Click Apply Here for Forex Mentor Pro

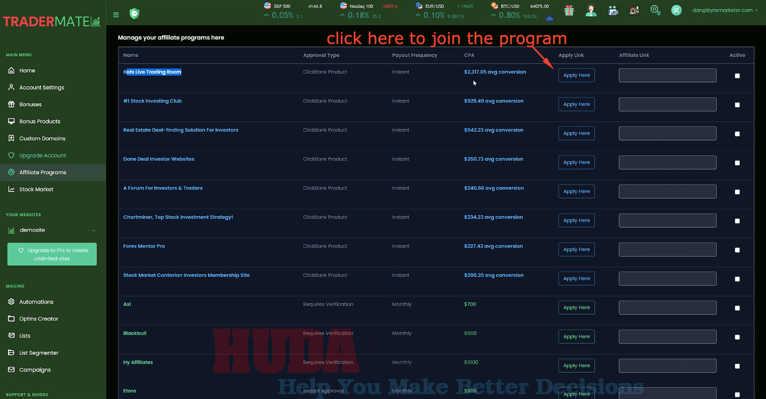(576, 250)
